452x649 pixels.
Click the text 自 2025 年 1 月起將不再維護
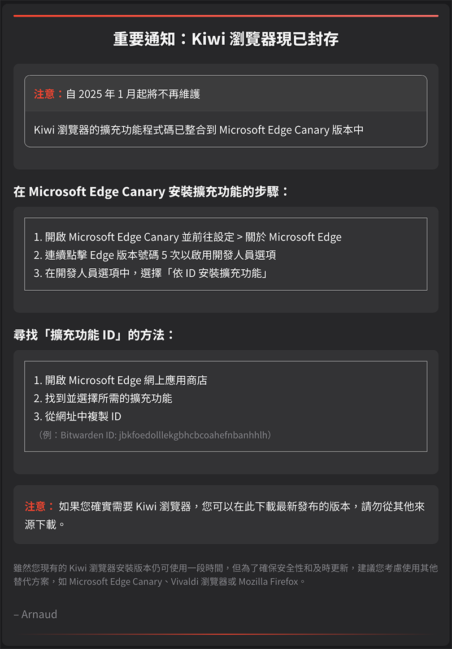(x=133, y=94)
